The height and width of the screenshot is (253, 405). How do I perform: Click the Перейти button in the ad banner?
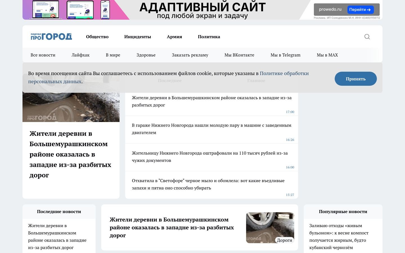point(360,10)
